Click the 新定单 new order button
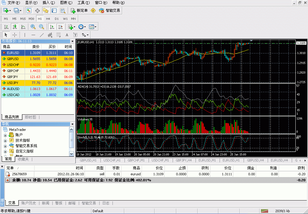Screen dimensions: 308x214 pos(79,11)
